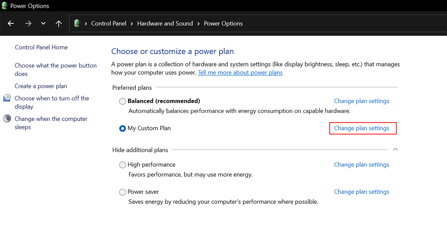This screenshot has width=447, height=247.
Task: Select the Balanced (recommended) plan
Action: tap(123, 101)
